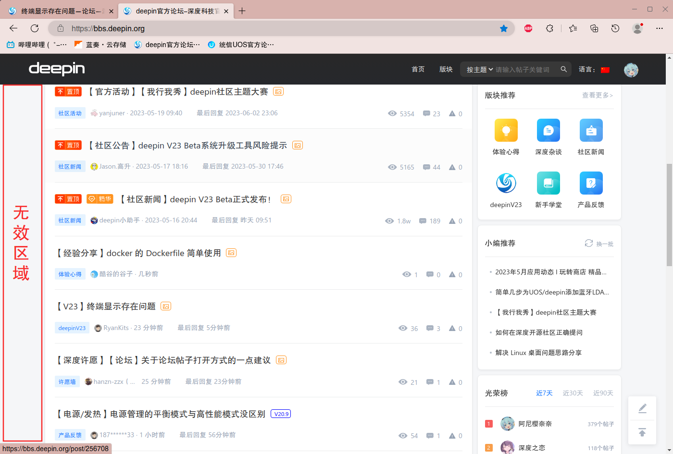This screenshot has width=673, height=454.
Task: Open the deepinV23 board icon
Action: coord(506,183)
